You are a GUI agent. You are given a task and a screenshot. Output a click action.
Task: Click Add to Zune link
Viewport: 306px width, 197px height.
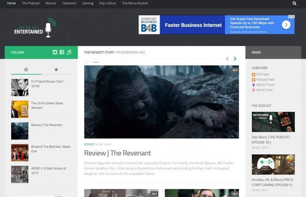click(x=264, y=90)
